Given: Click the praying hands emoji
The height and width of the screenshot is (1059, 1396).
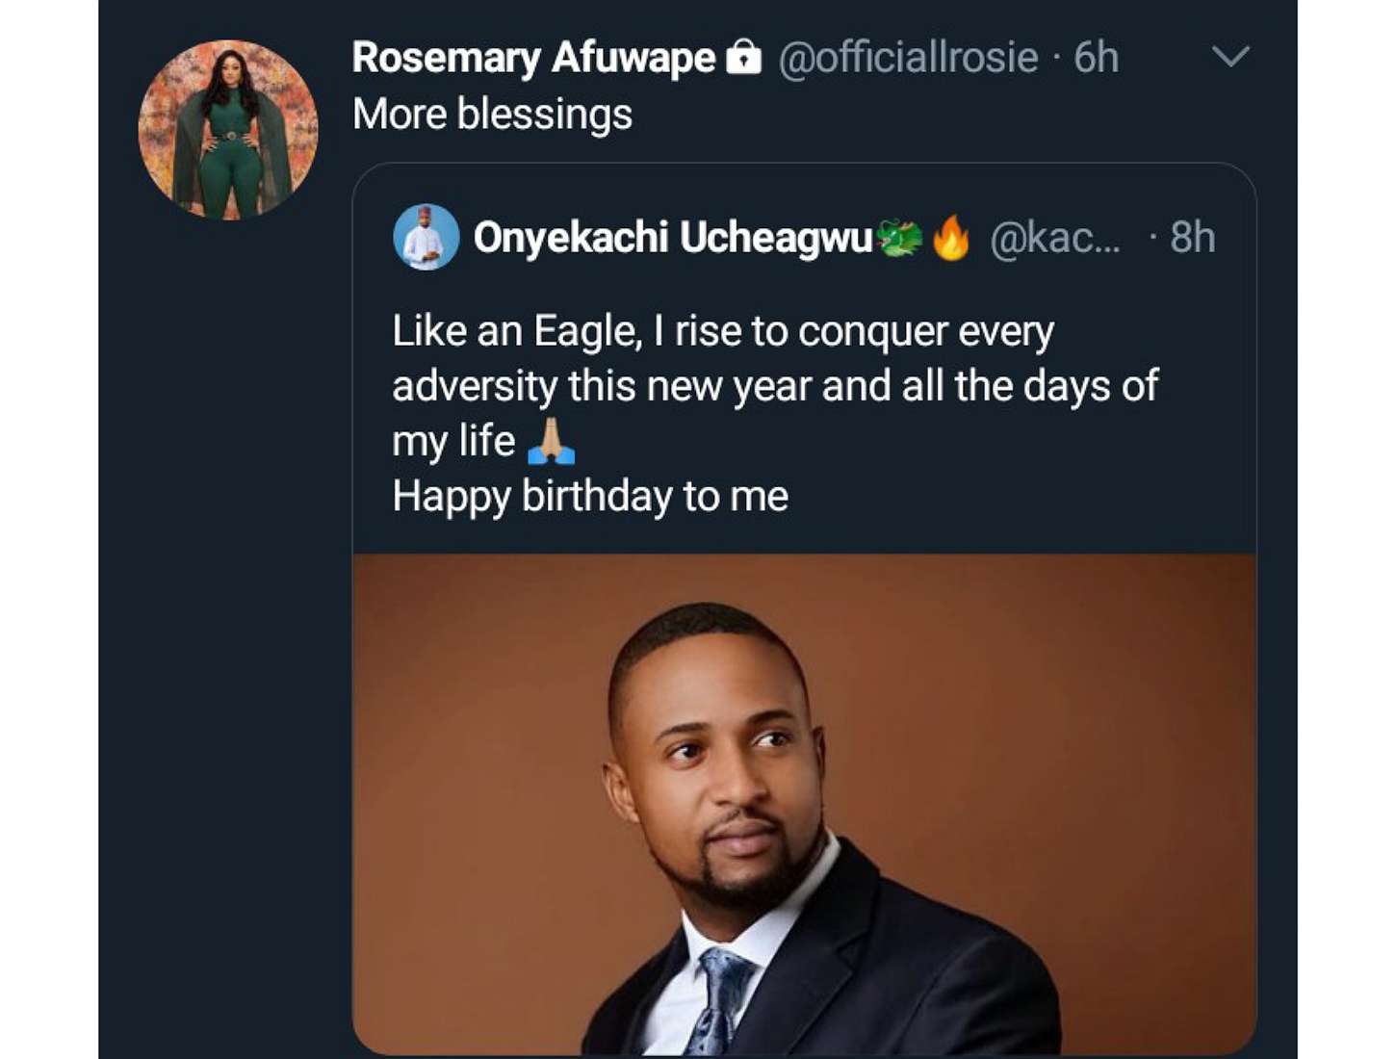Looking at the screenshot, I should pyautogui.click(x=552, y=442).
